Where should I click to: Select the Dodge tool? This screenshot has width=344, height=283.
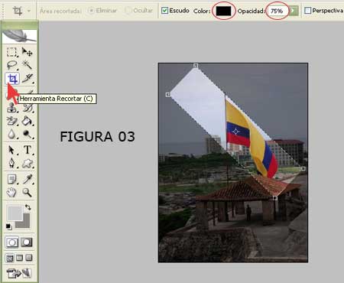click(x=27, y=134)
